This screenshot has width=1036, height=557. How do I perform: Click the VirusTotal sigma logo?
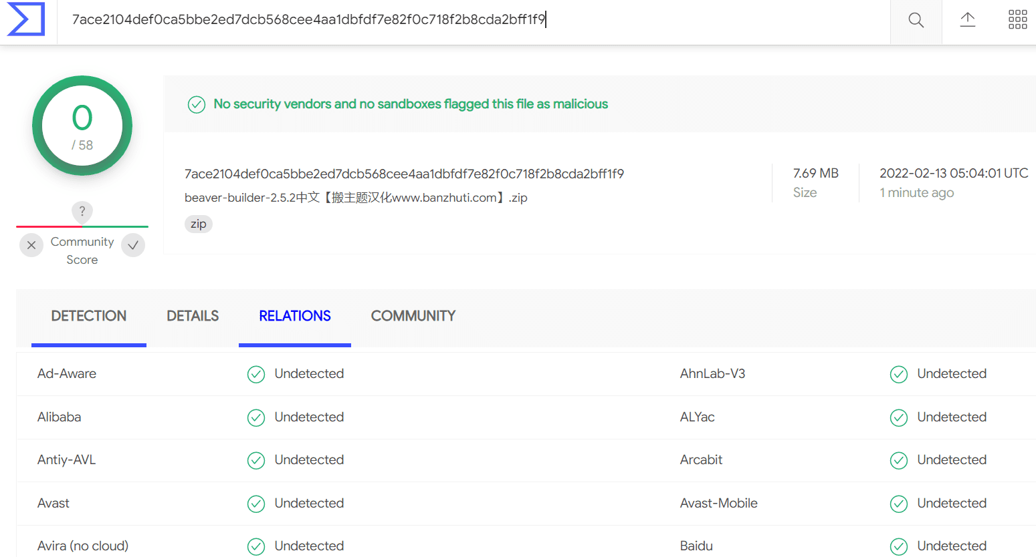click(26, 19)
